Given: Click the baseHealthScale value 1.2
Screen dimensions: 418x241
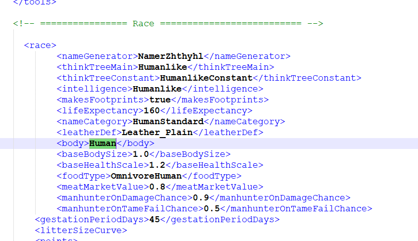Looking at the screenshot, I should point(157,165).
